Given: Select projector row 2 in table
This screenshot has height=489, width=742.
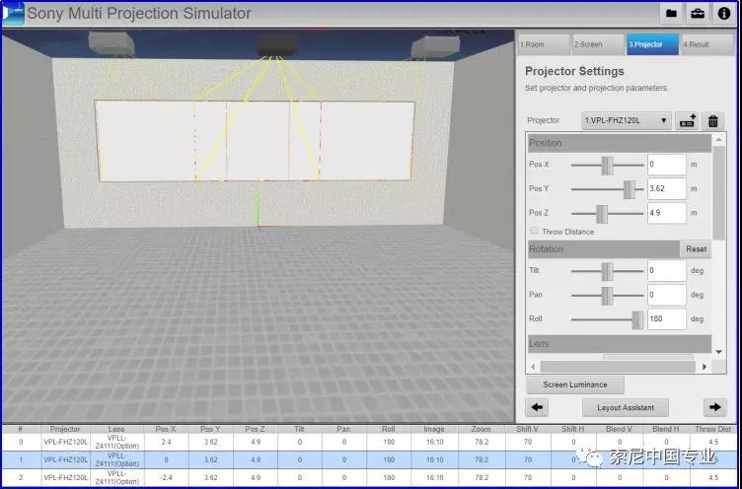Looking at the screenshot, I should (x=371, y=477).
